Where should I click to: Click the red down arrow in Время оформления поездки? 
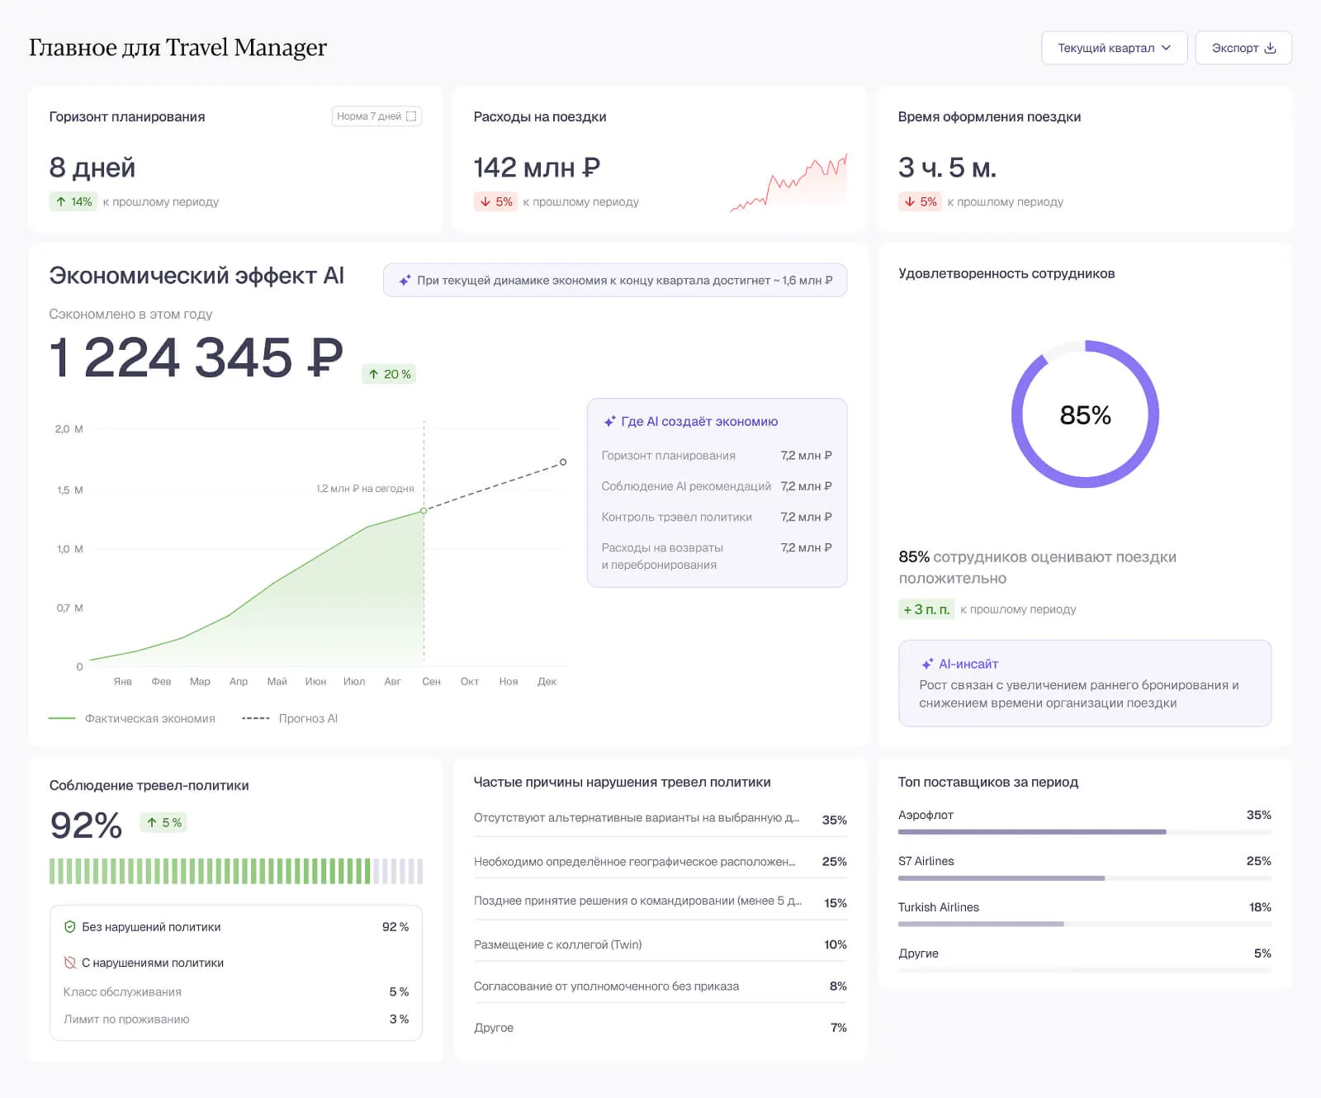(x=910, y=201)
